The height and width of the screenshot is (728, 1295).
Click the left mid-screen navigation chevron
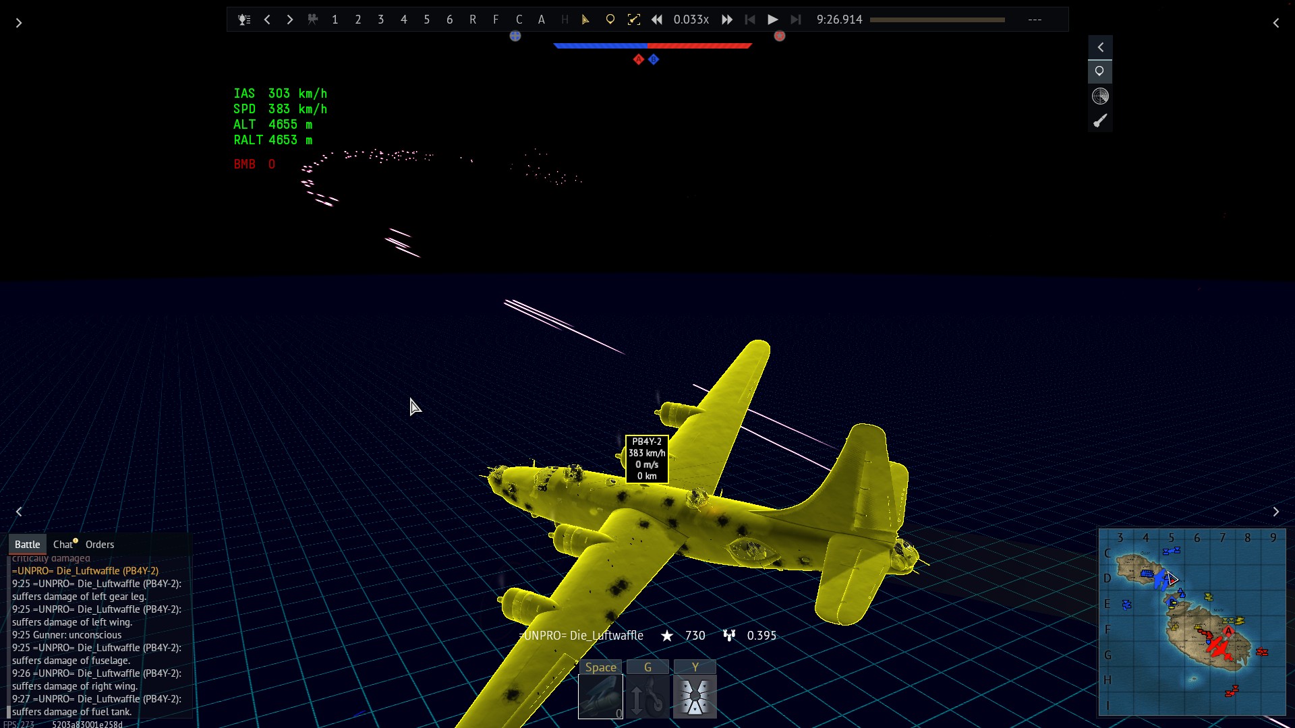pyautogui.click(x=19, y=512)
